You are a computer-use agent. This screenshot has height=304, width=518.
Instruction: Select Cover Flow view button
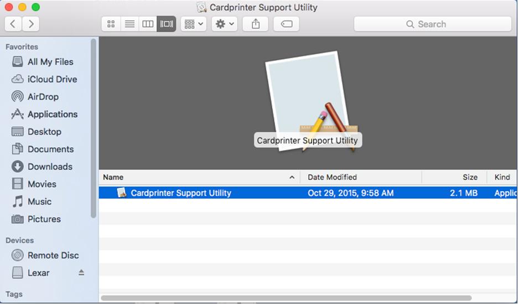click(166, 24)
